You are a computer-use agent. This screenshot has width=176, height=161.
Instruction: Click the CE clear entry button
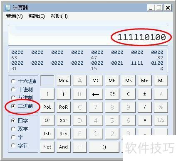[x=112, y=94]
